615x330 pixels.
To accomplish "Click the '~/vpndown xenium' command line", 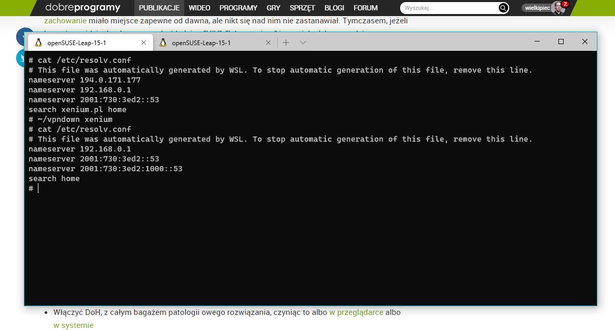I will pyautogui.click(x=71, y=119).
